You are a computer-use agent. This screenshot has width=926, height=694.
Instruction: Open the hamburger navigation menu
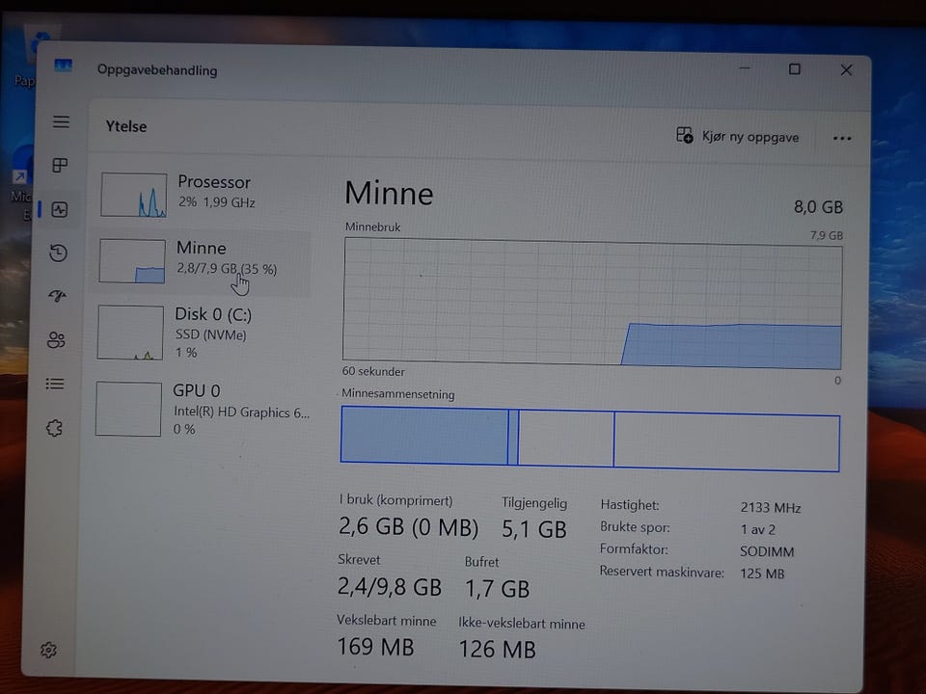pos(61,122)
